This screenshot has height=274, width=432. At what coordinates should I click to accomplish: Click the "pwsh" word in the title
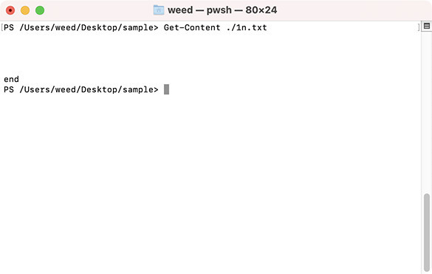[219, 10]
